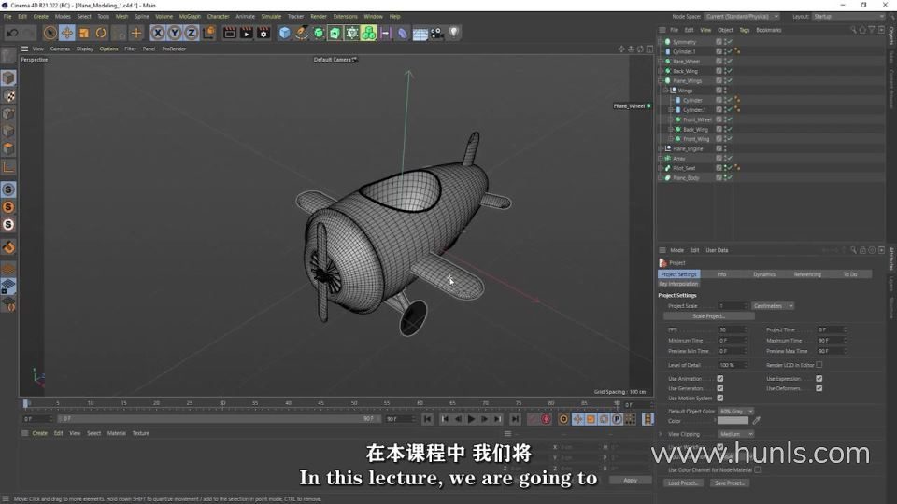
Task: Open the viewport Cameras menu
Action: point(60,49)
